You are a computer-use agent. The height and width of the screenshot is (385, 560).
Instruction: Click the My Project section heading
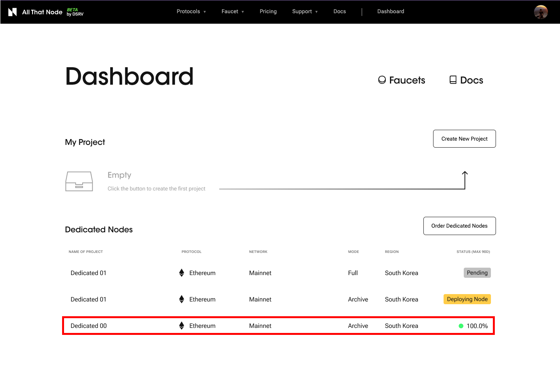(x=85, y=142)
